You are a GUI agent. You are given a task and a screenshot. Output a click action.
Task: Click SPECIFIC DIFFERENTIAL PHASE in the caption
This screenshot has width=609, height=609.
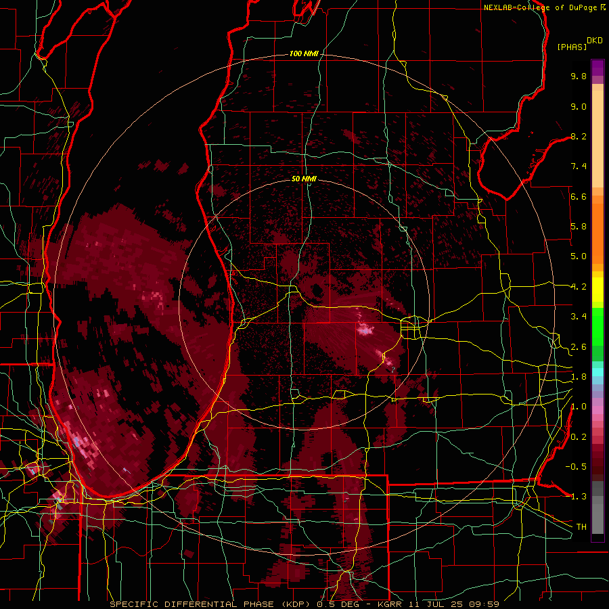tap(192, 604)
